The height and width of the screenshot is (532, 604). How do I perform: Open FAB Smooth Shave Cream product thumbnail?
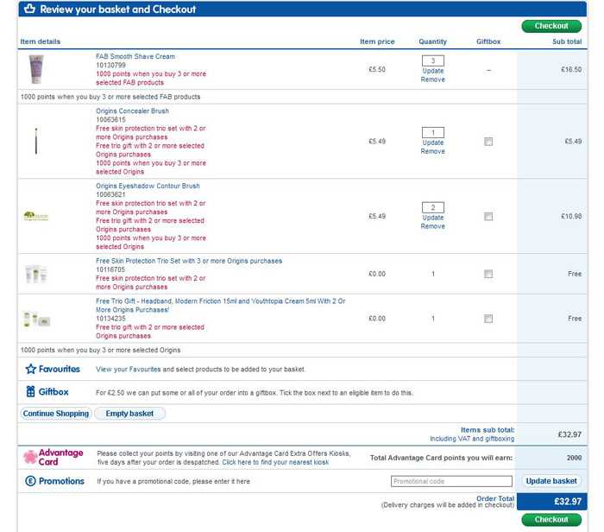(x=36, y=69)
